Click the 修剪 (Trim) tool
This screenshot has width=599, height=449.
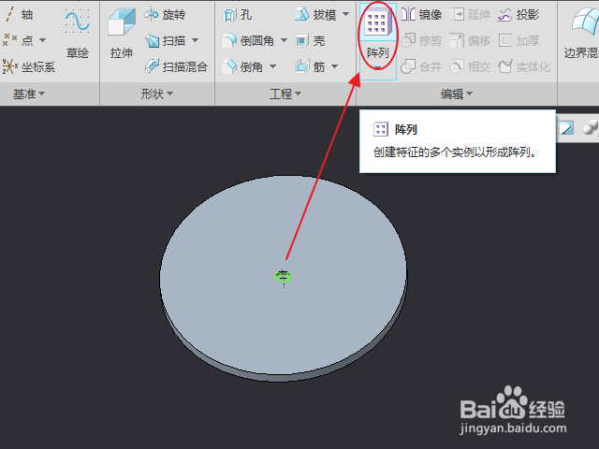421,40
